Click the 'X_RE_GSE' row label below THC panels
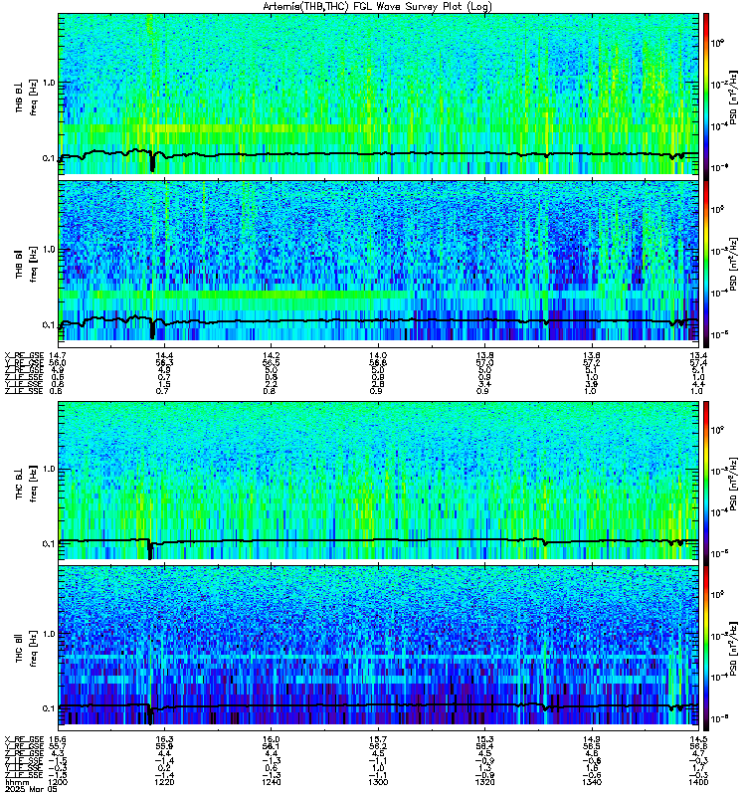 (24, 739)
